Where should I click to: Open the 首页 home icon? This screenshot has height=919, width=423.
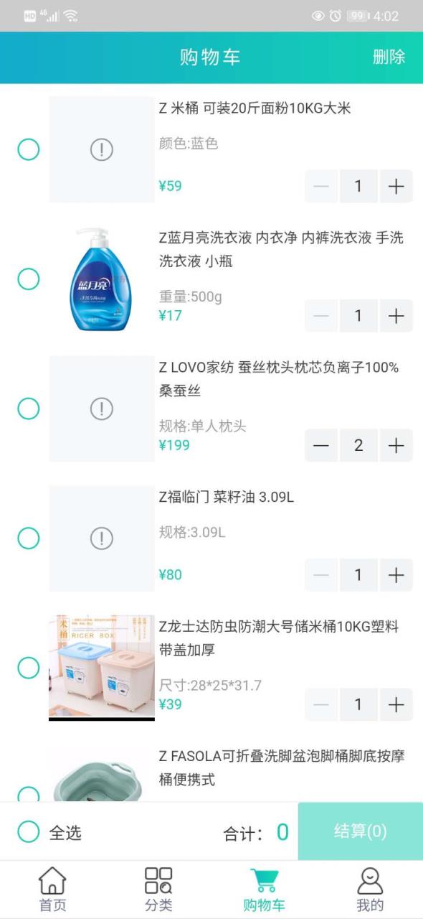[x=54, y=887]
